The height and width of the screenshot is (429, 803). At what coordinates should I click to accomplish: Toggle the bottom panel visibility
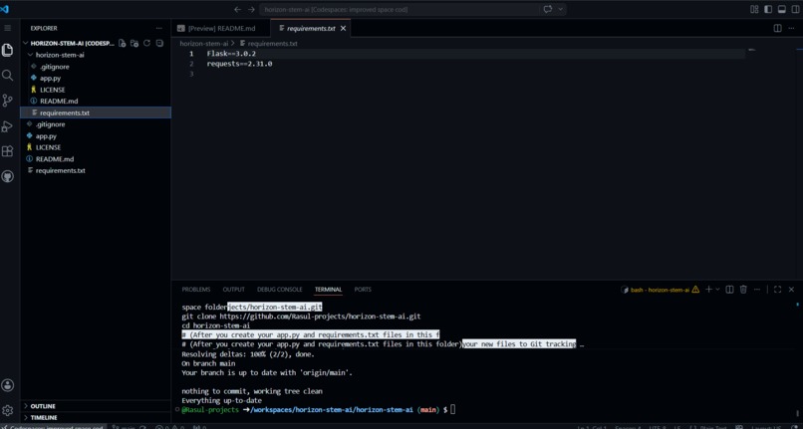pos(781,9)
